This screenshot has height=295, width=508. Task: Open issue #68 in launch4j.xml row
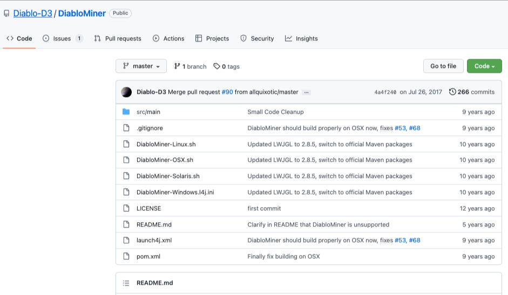[x=415, y=241]
